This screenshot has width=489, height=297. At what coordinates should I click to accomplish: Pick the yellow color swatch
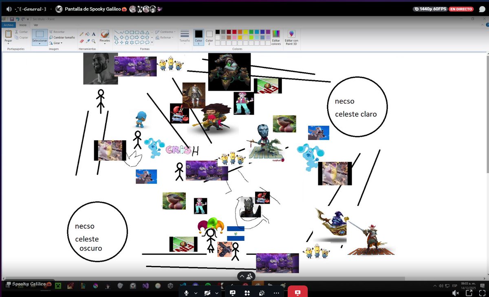click(246, 32)
